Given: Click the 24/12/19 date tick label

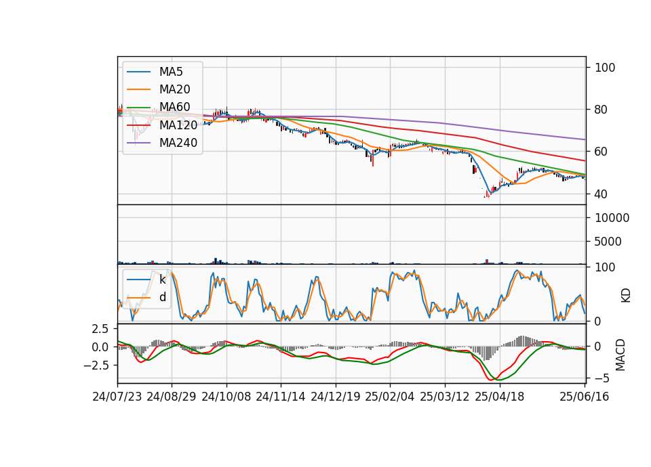Looking at the screenshot, I should [x=336, y=397].
